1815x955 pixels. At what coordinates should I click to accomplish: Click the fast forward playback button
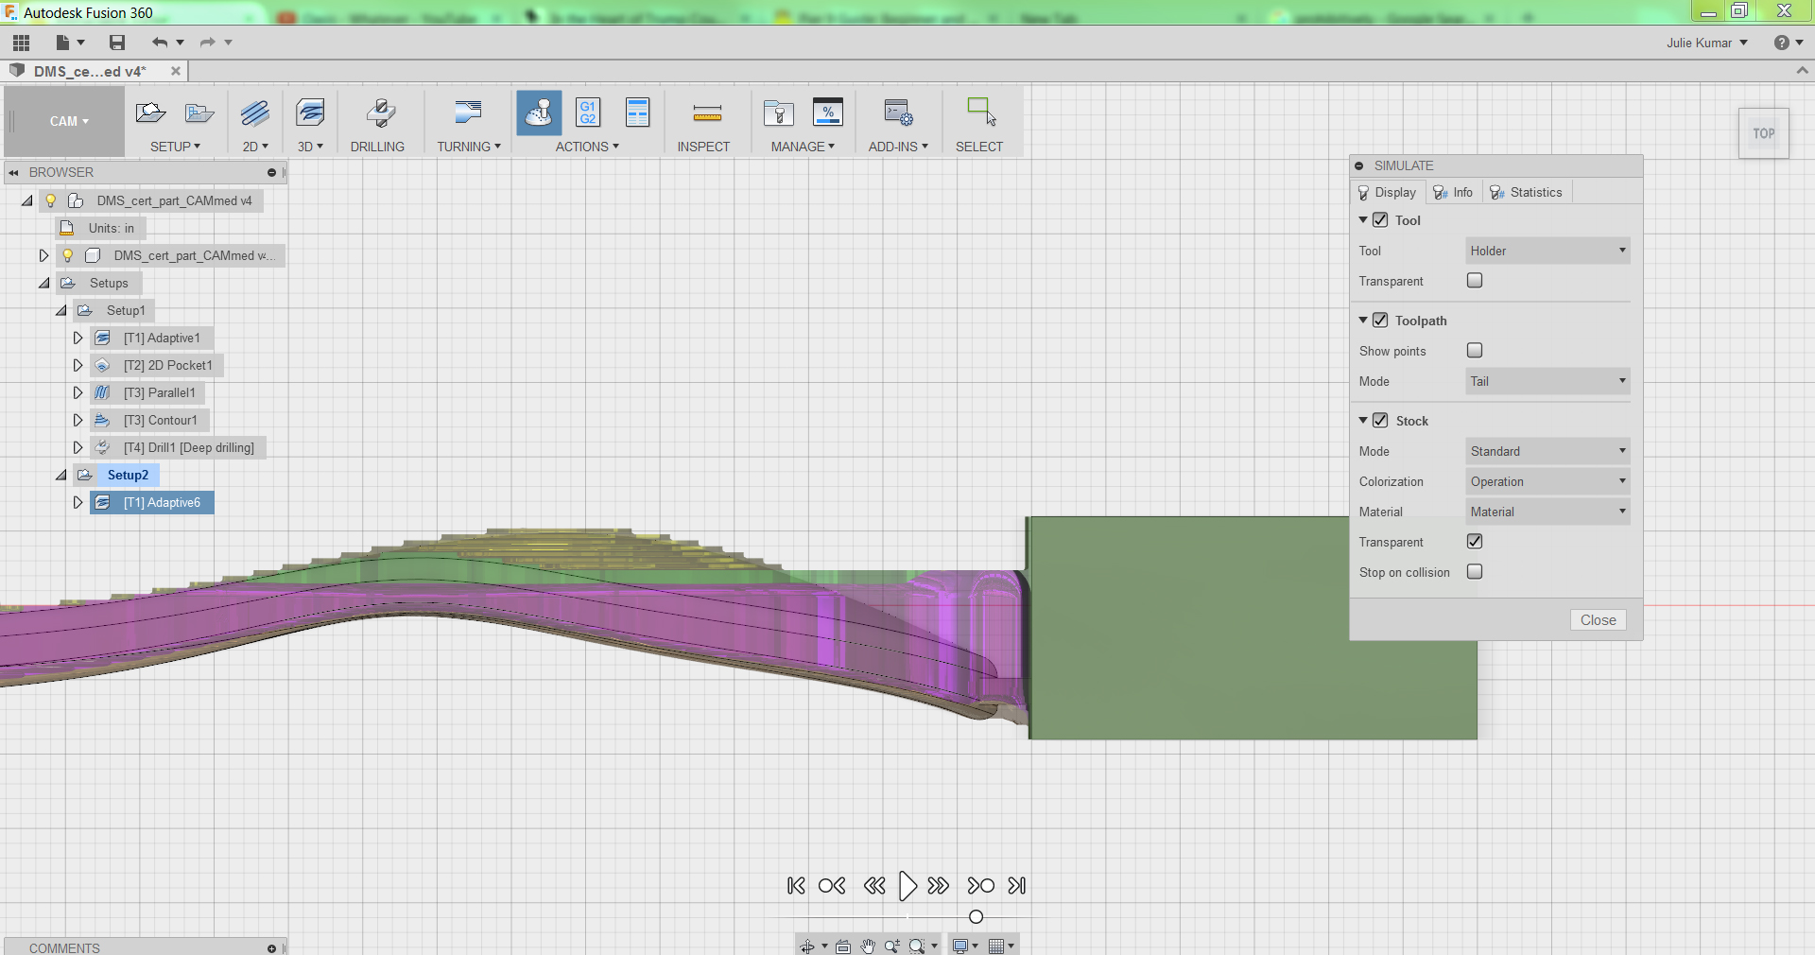point(939,886)
